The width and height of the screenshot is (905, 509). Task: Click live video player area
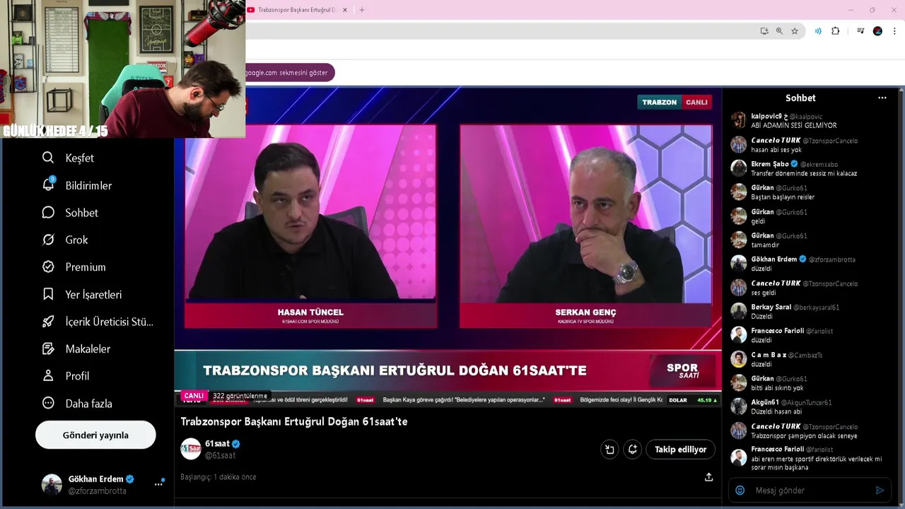coord(448,247)
